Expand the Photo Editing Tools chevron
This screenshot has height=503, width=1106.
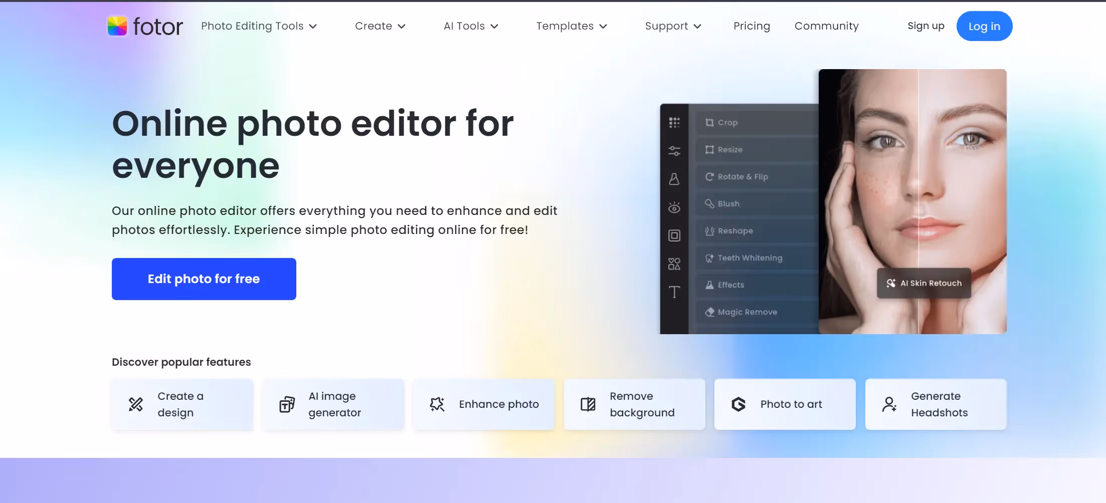coord(313,27)
